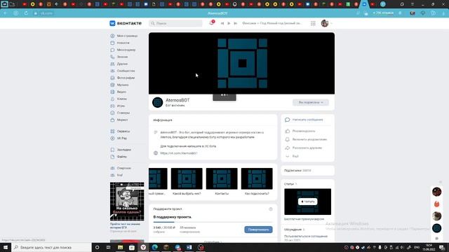Open 'Какой выбрать чат?' menu card

pos(187,181)
